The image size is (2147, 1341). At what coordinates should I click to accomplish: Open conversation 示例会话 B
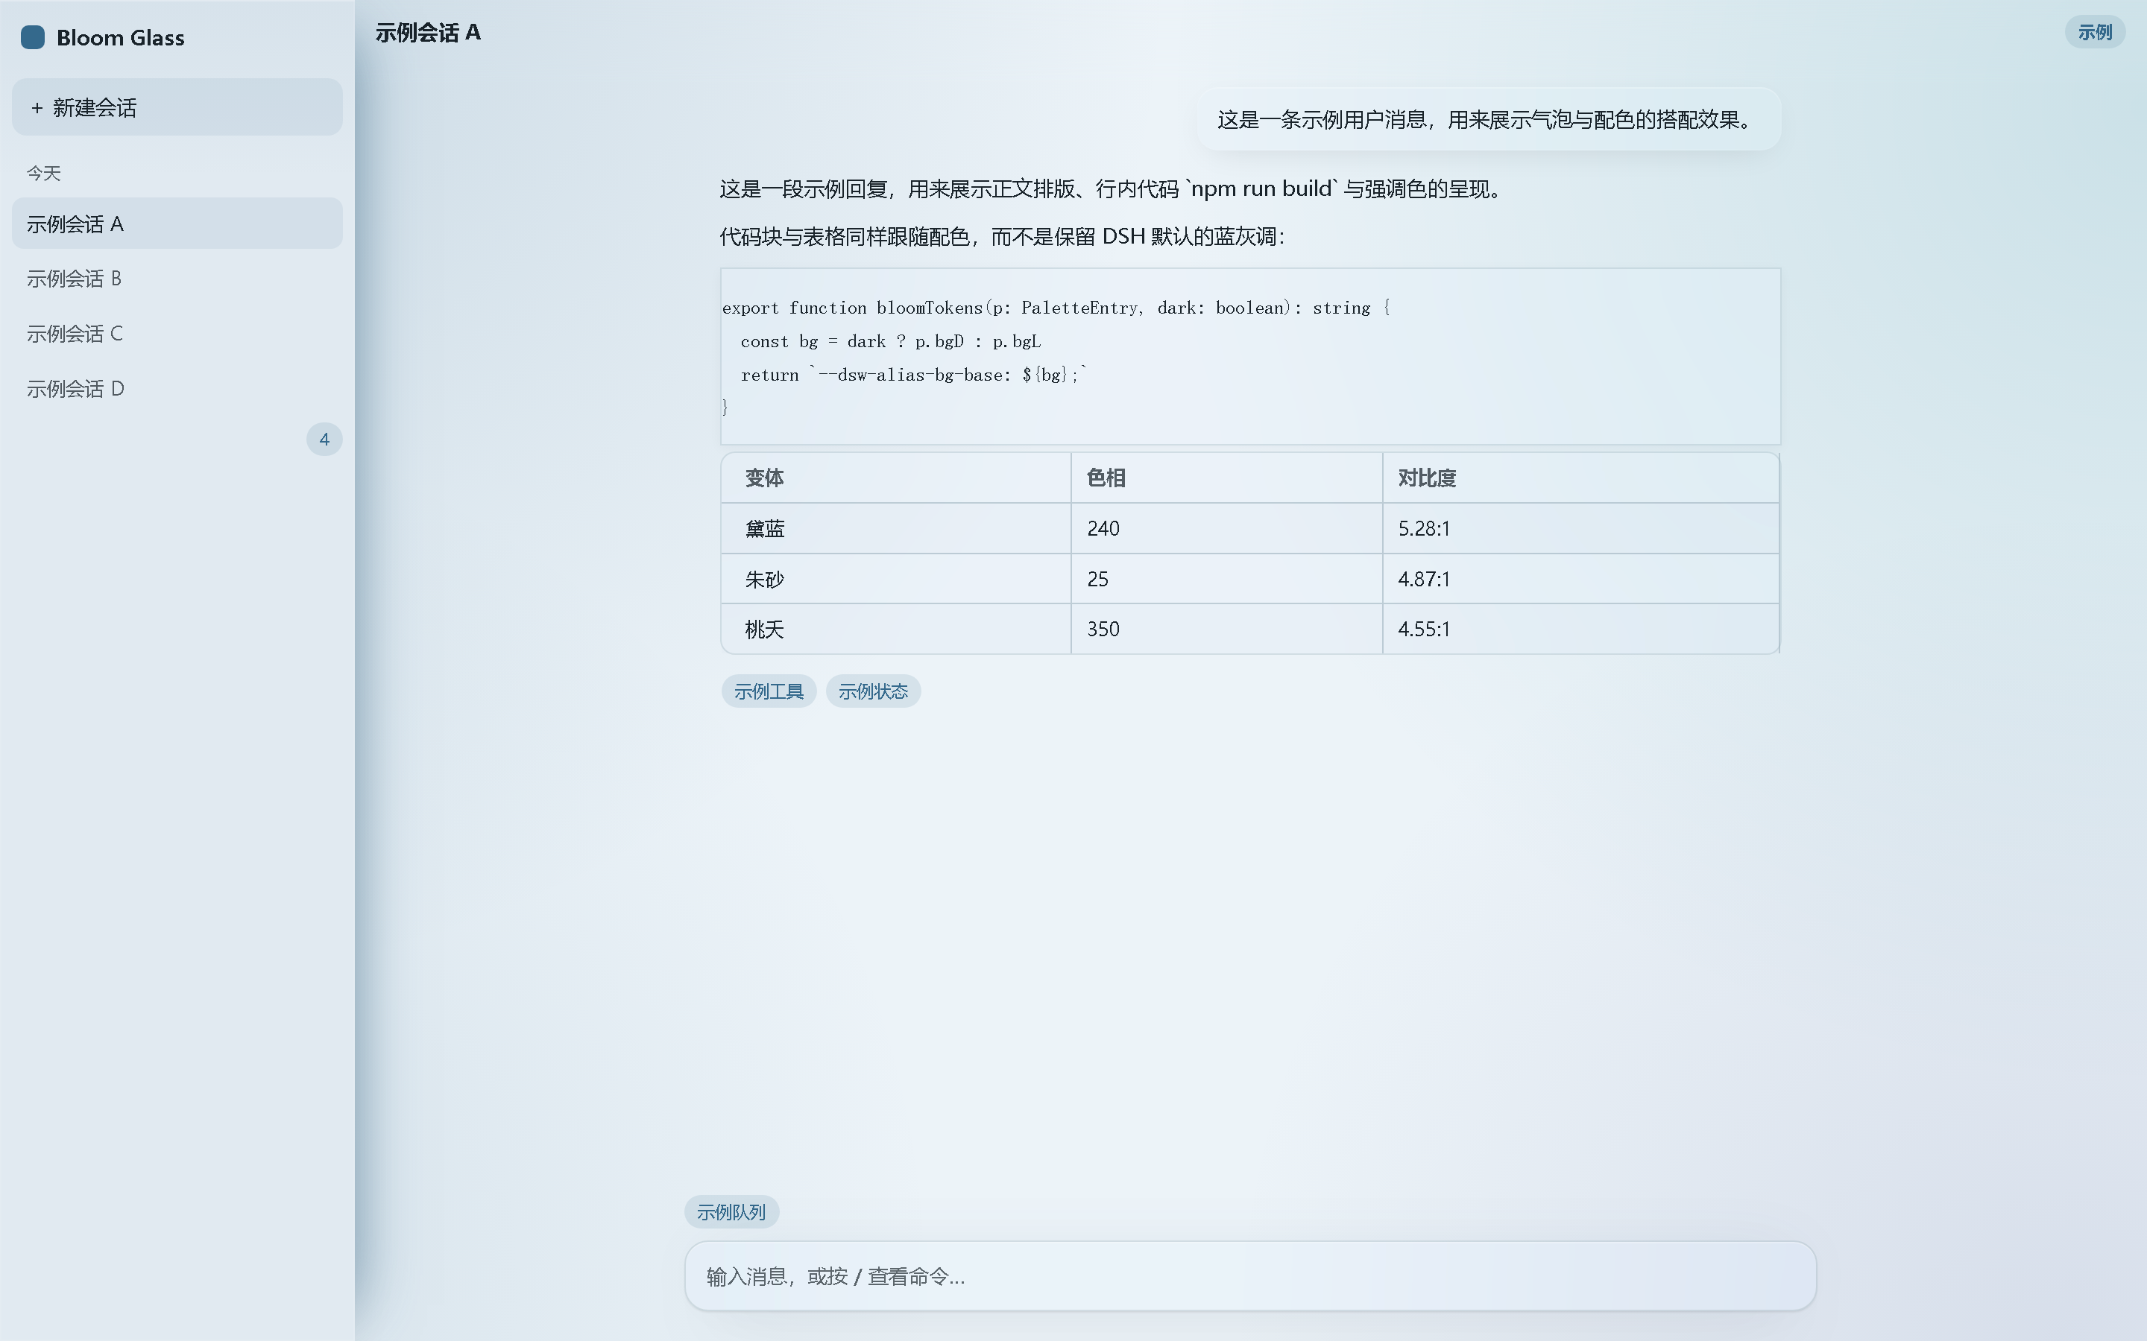point(177,279)
